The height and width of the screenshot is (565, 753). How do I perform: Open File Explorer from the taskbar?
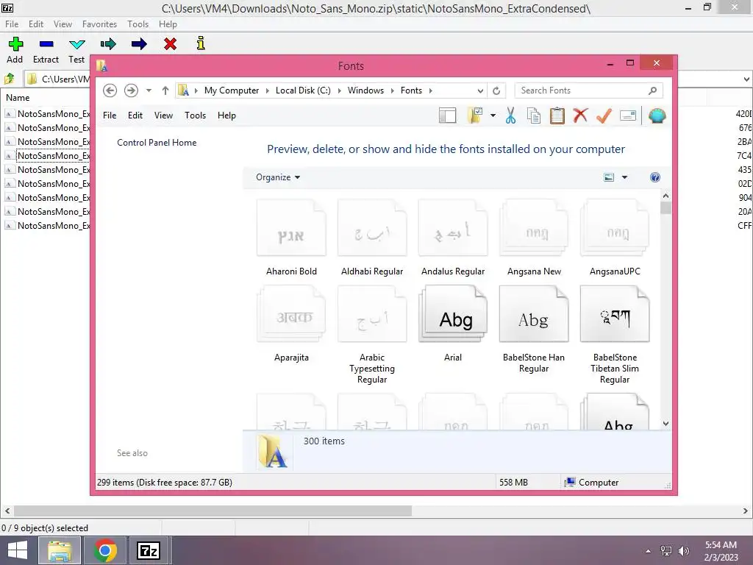coord(59,550)
